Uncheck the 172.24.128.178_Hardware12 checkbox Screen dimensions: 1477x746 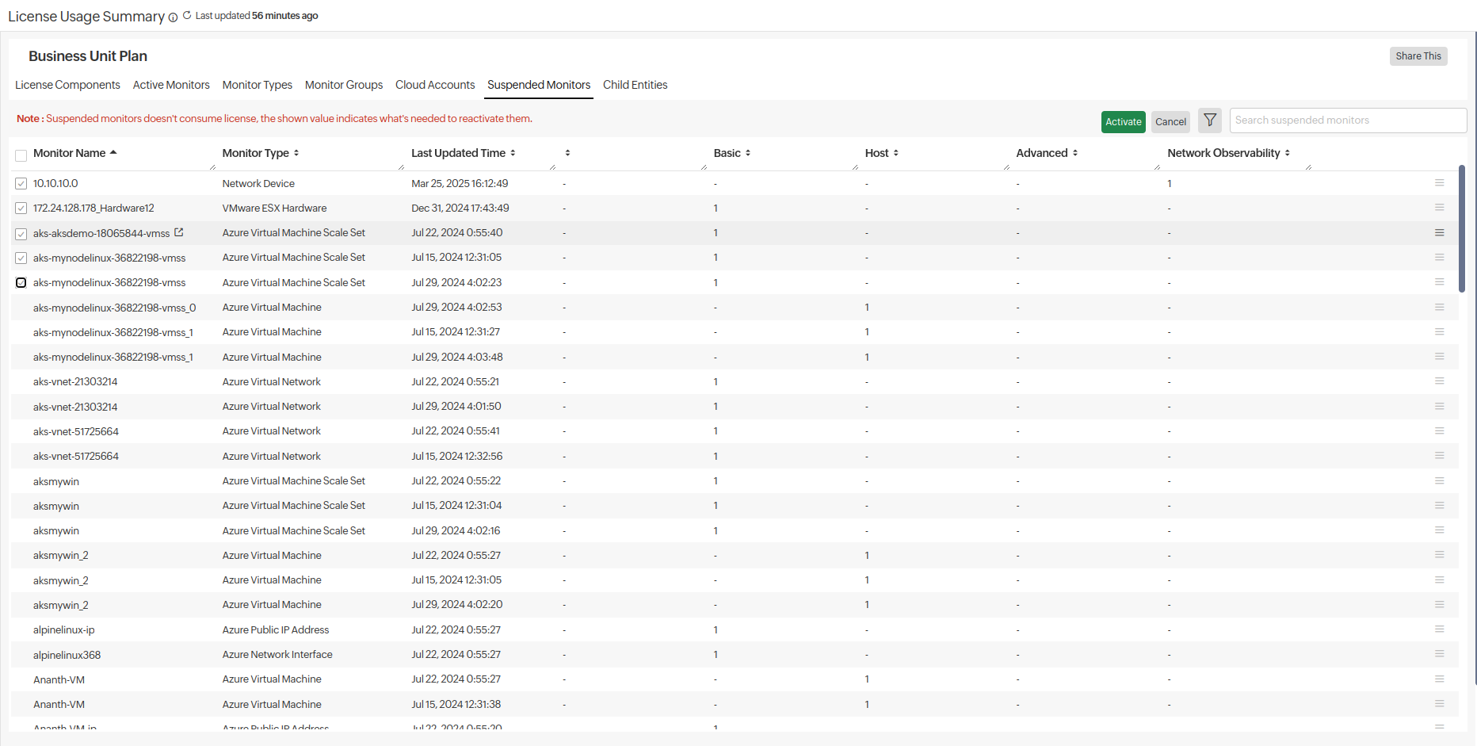point(21,208)
